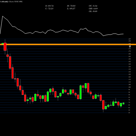Viewport: 136px width, 136px height.
Task: Select the high value H: 73.01
Action: pyautogui.click(x=71, y=6)
